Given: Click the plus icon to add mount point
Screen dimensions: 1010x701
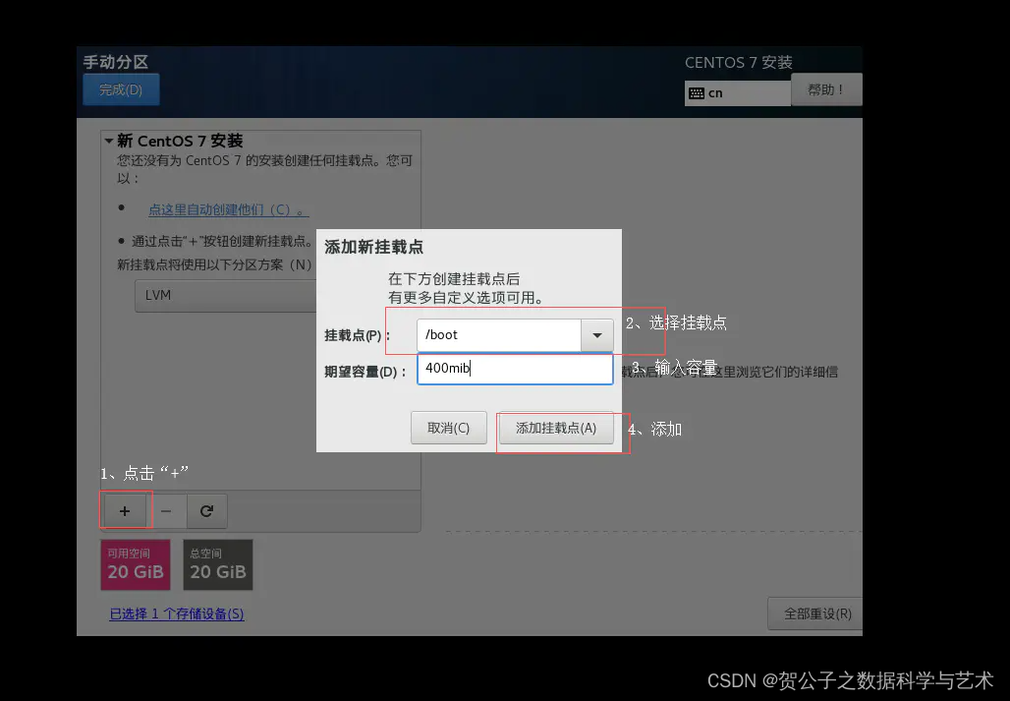Looking at the screenshot, I should click(125, 511).
